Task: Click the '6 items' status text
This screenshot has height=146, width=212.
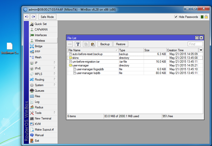Action: tap(72, 116)
